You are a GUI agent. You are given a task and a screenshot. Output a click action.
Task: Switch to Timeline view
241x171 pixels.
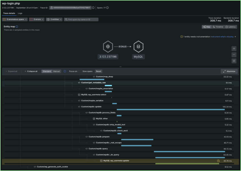218,27
